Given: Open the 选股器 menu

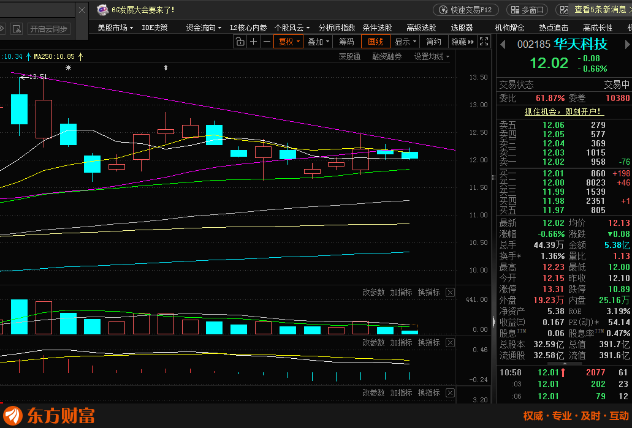Looking at the screenshot, I should coord(462,28).
